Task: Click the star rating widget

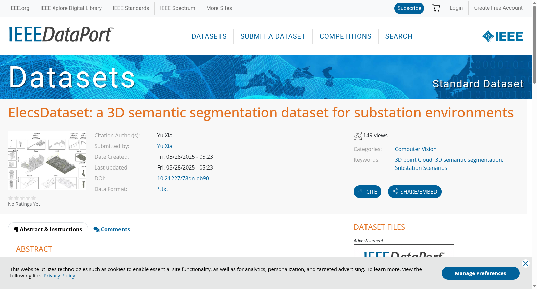Action: 22,198
